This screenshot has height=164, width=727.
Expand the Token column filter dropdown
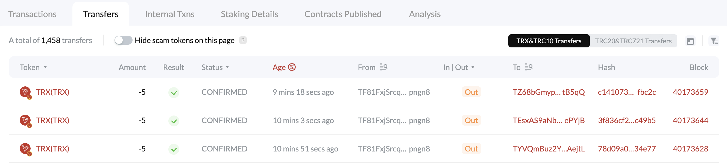coord(45,67)
